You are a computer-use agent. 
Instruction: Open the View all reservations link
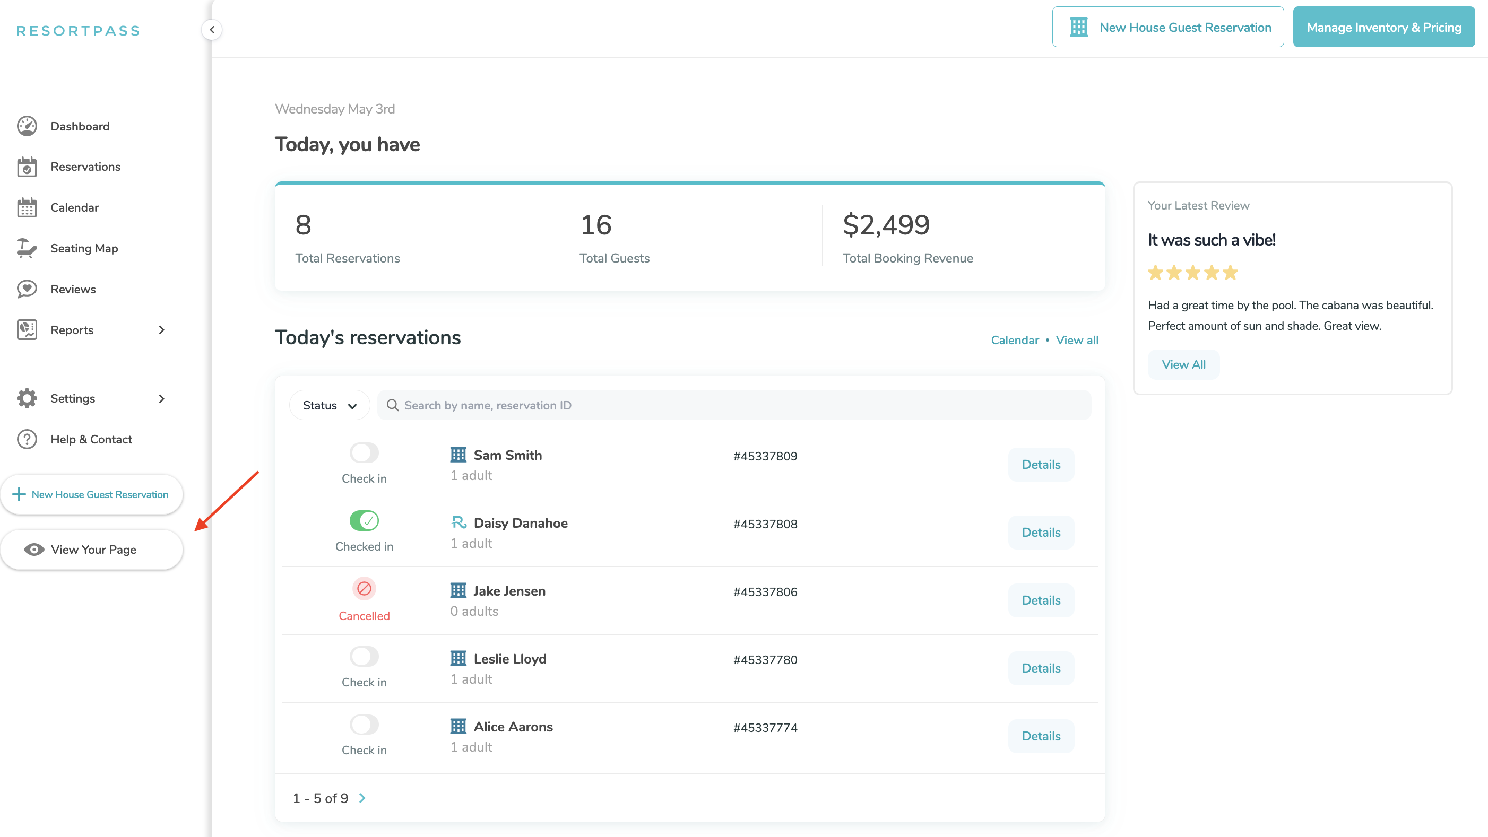tap(1077, 340)
